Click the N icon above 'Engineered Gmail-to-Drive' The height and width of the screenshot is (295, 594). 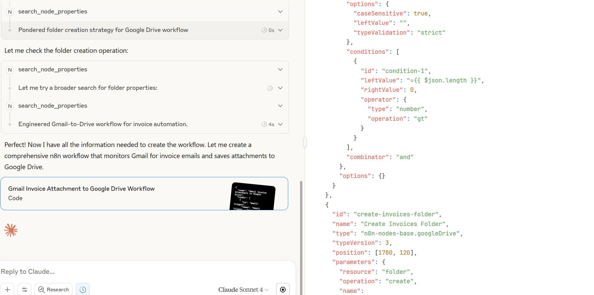pyautogui.click(x=10, y=106)
